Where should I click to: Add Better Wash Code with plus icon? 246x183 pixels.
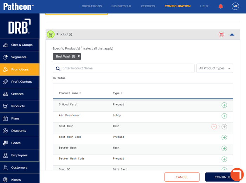(x=224, y=159)
